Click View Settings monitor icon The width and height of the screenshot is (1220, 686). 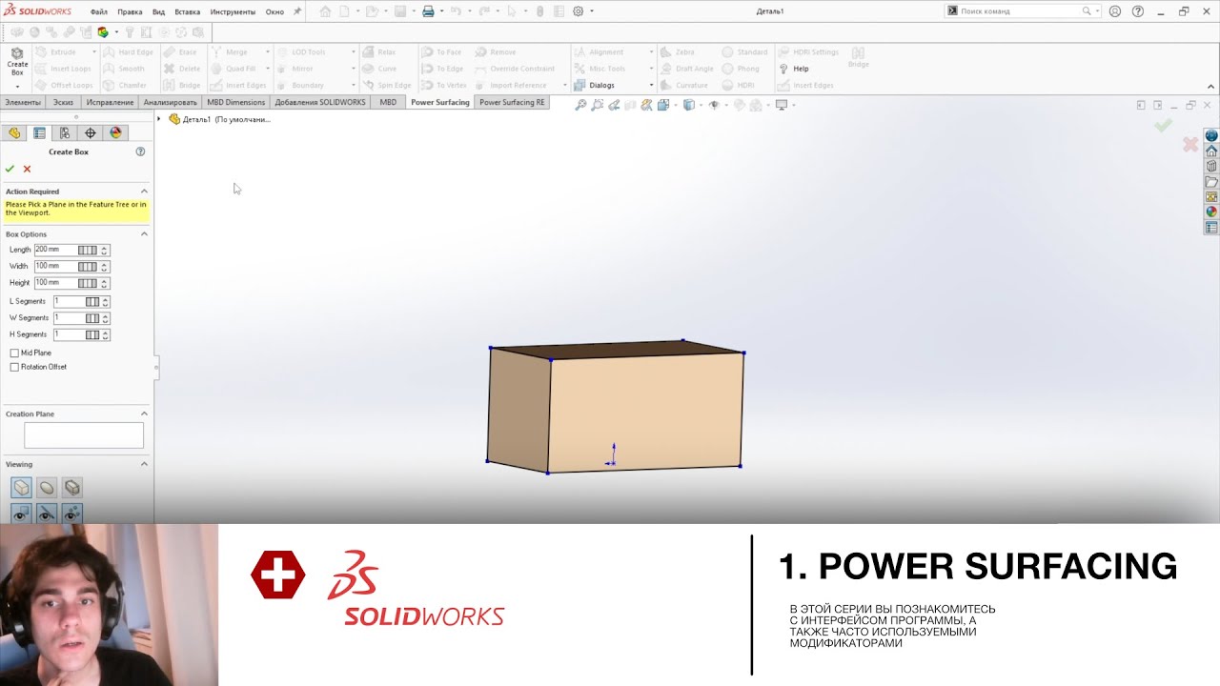[782, 105]
